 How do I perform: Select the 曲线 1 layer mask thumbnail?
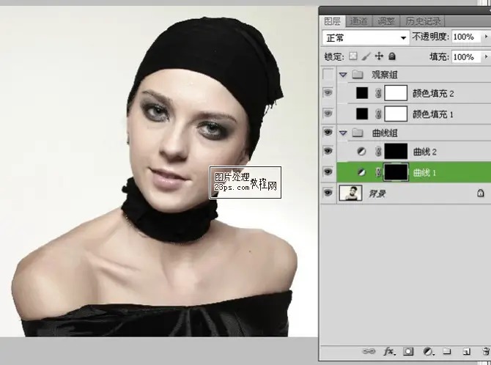396,172
